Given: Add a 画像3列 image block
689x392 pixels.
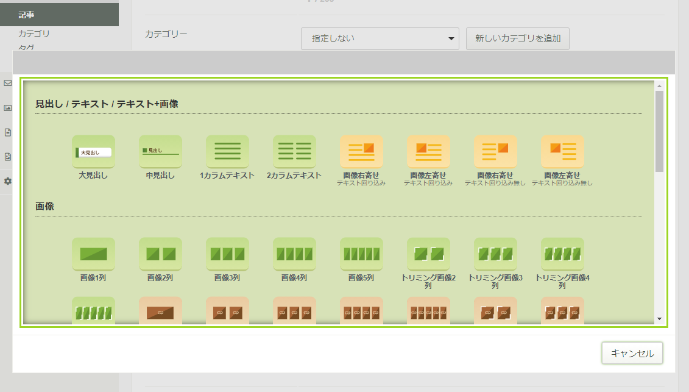Looking at the screenshot, I should pyautogui.click(x=227, y=254).
